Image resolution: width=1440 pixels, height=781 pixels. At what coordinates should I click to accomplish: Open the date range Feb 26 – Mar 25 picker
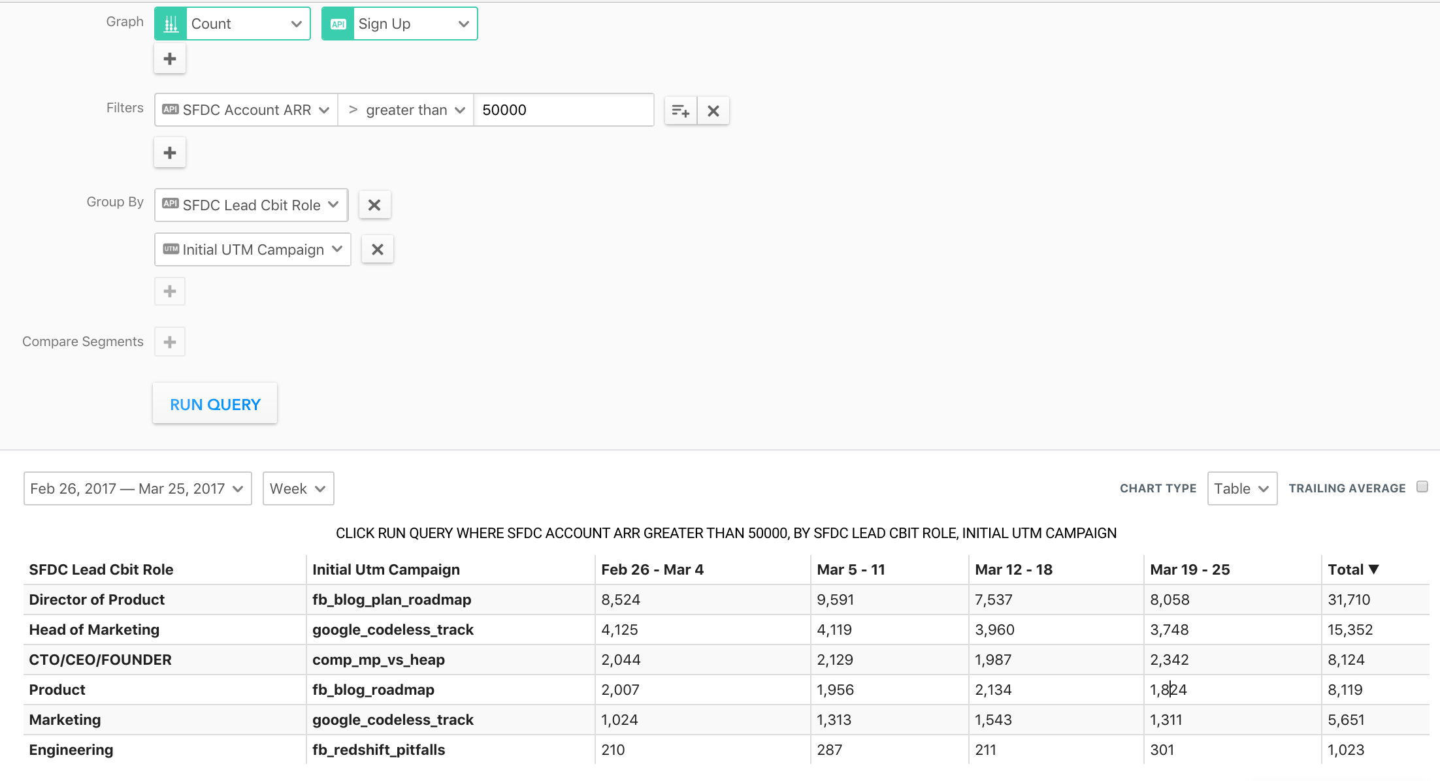point(137,488)
